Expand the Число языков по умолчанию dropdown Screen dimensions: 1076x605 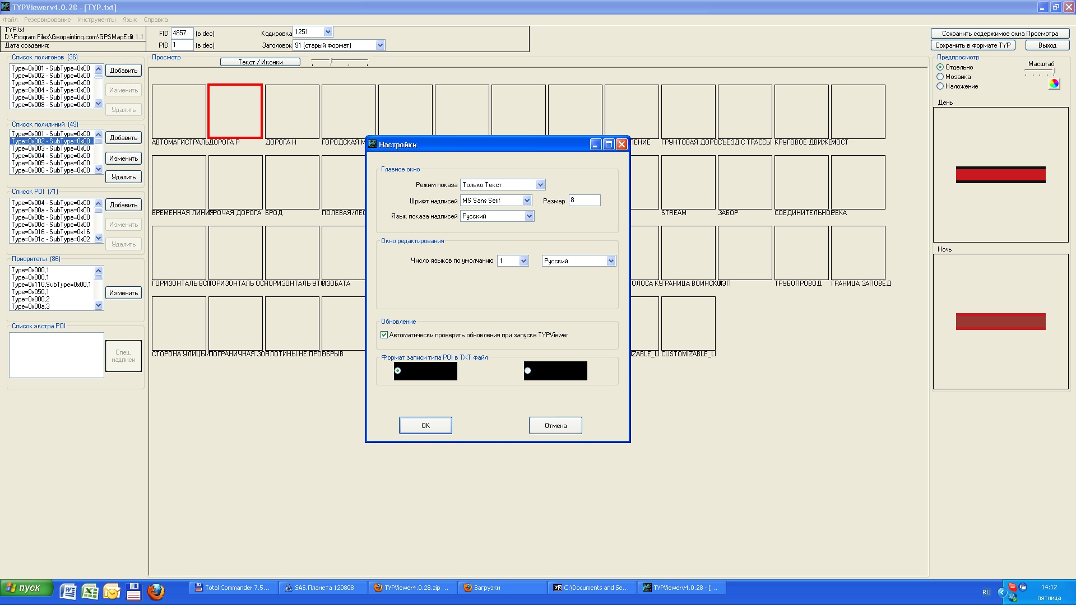(523, 261)
